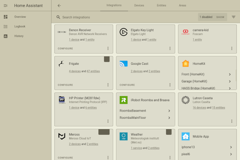The image size is (240, 160).
Task: Configure the Frigate integration
Action: coord(65,85)
